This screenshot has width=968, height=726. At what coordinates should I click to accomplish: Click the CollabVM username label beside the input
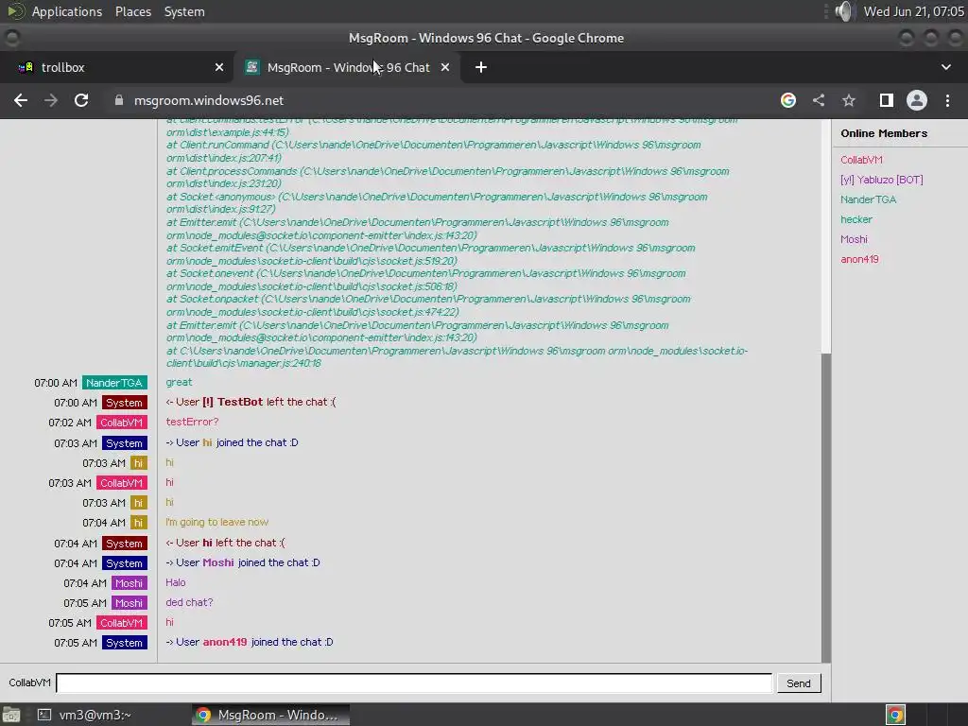point(29,683)
